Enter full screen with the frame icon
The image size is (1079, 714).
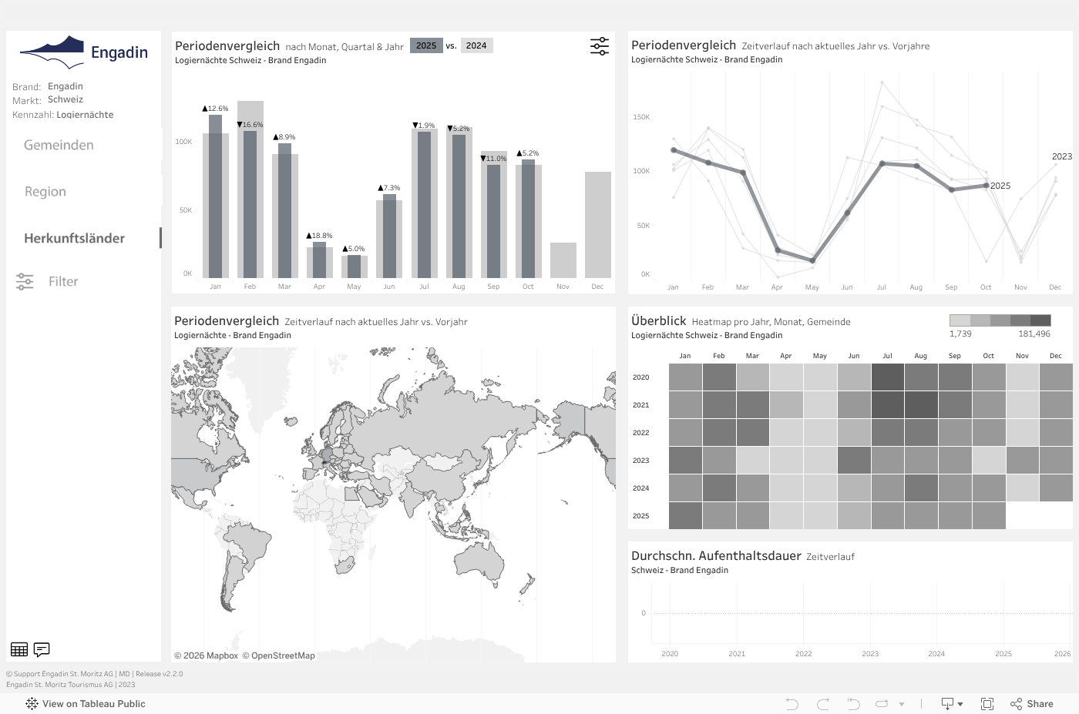click(x=987, y=704)
